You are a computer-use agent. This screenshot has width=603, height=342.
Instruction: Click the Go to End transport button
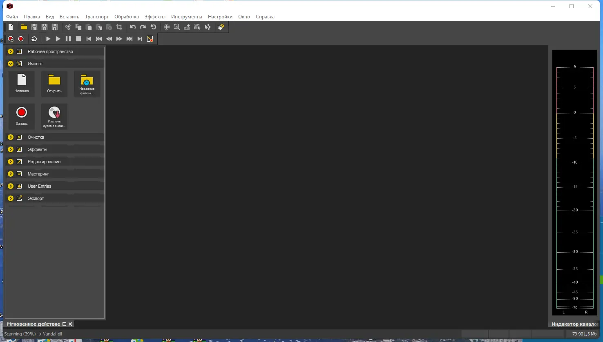pyautogui.click(x=140, y=39)
